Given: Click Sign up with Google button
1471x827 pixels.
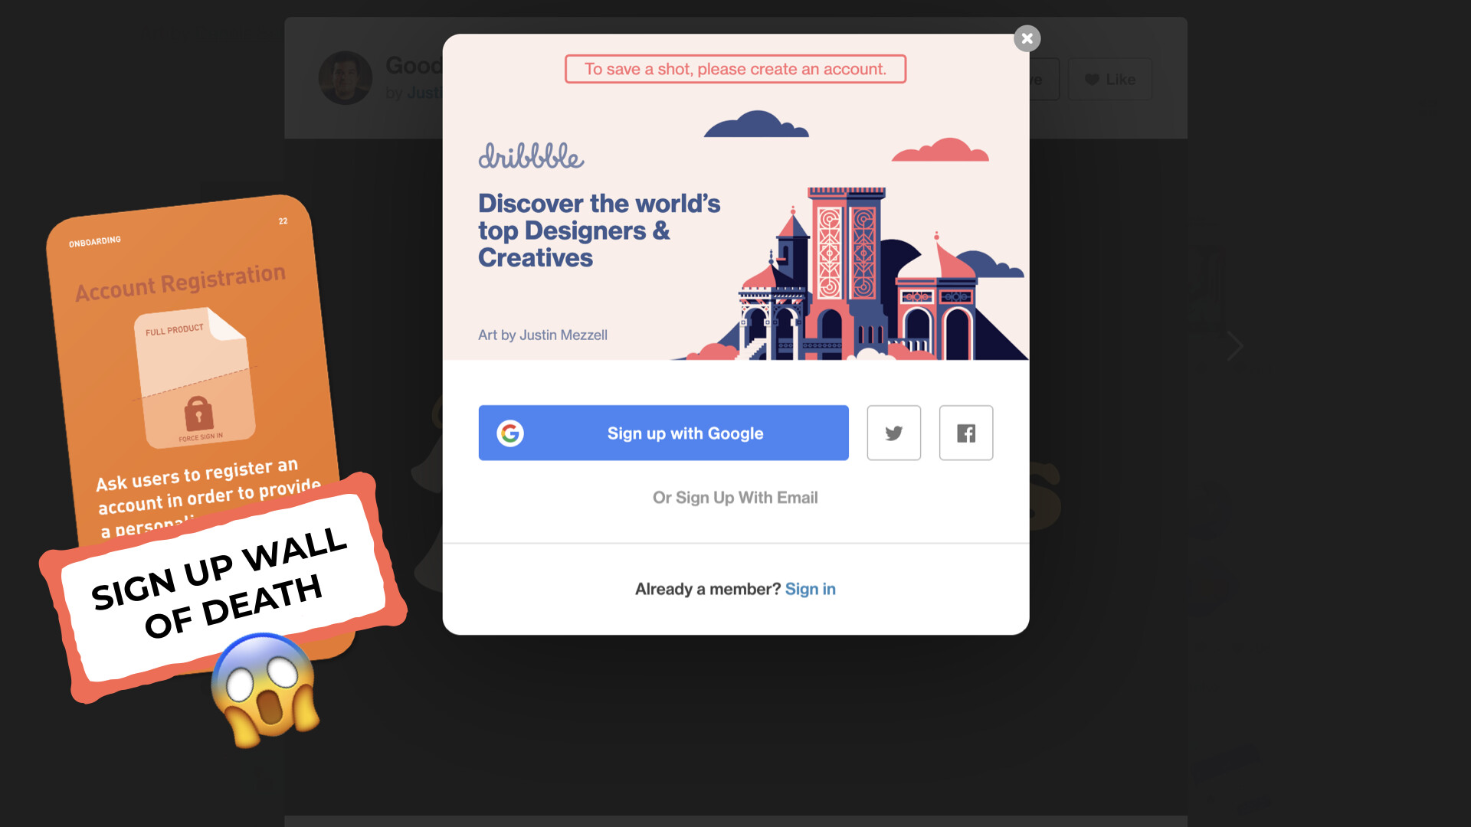Looking at the screenshot, I should coord(663,433).
